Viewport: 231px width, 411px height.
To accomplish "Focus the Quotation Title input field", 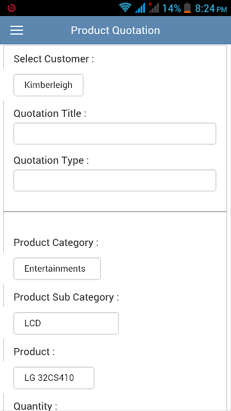I will [115, 134].
